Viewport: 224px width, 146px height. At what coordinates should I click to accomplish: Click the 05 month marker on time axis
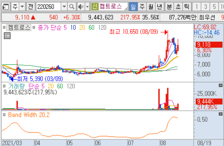click(70, 143)
